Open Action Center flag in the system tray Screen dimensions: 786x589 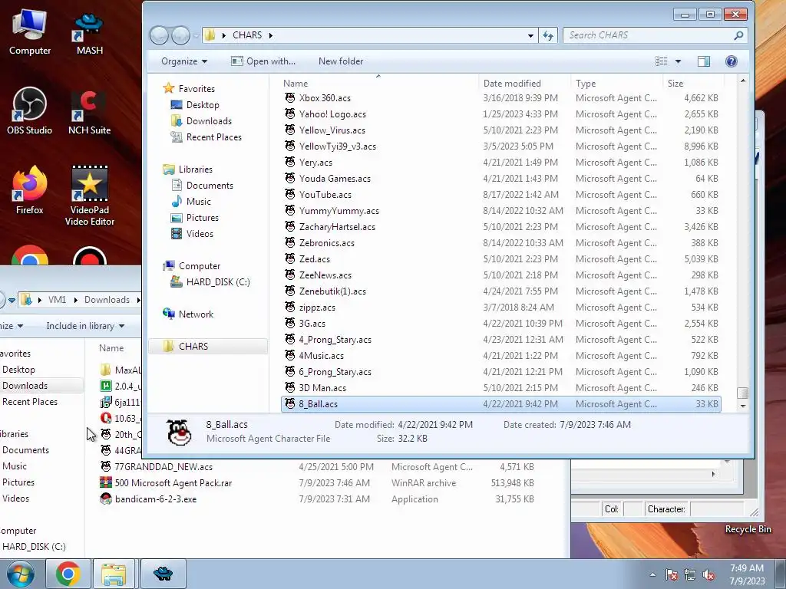pyautogui.click(x=671, y=574)
